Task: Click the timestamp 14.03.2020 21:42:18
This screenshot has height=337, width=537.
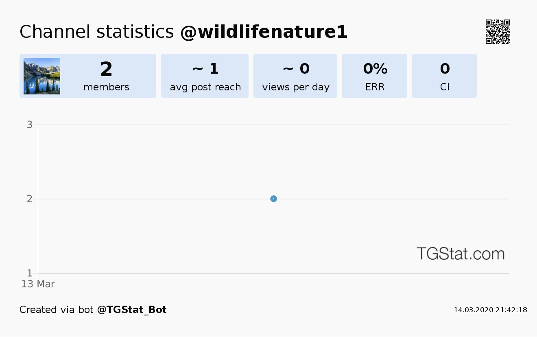Action: (491, 310)
